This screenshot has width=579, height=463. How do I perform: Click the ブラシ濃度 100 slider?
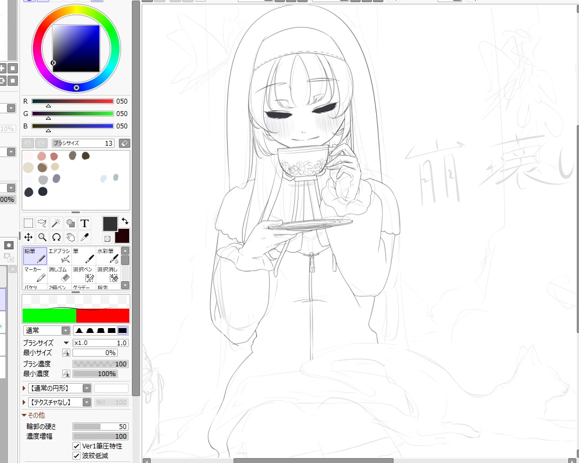(101, 364)
